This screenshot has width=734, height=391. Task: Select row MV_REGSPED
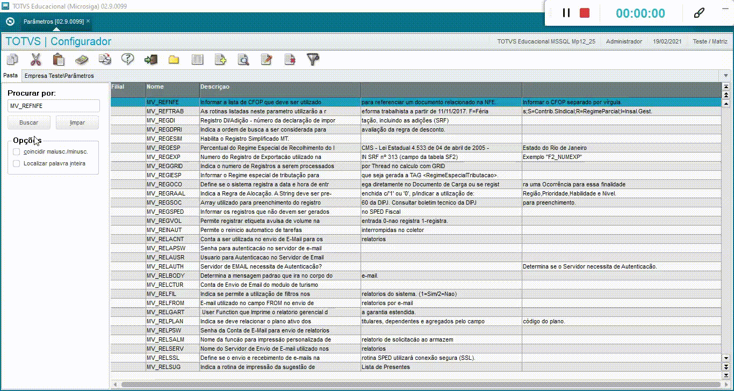tap(416, 212)
